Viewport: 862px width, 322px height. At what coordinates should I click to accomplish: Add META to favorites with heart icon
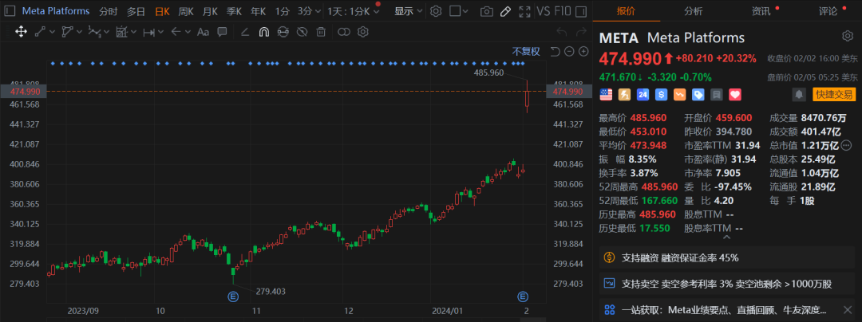(735, 94)
